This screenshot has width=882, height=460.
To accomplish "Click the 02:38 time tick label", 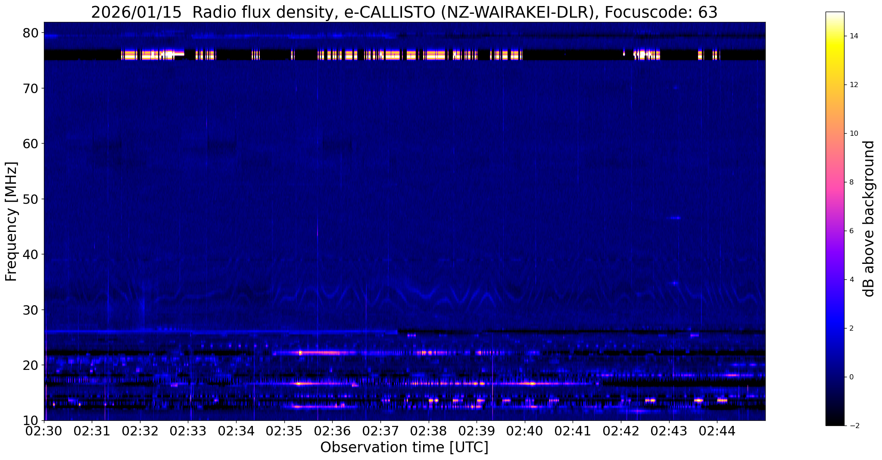I will click(429, 431).
